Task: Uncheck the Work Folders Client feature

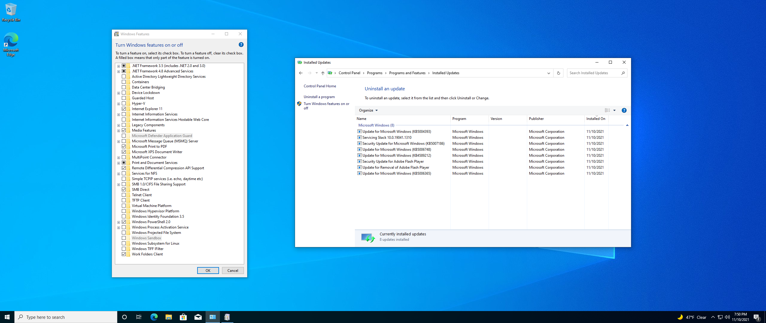Action: point(124,254)
